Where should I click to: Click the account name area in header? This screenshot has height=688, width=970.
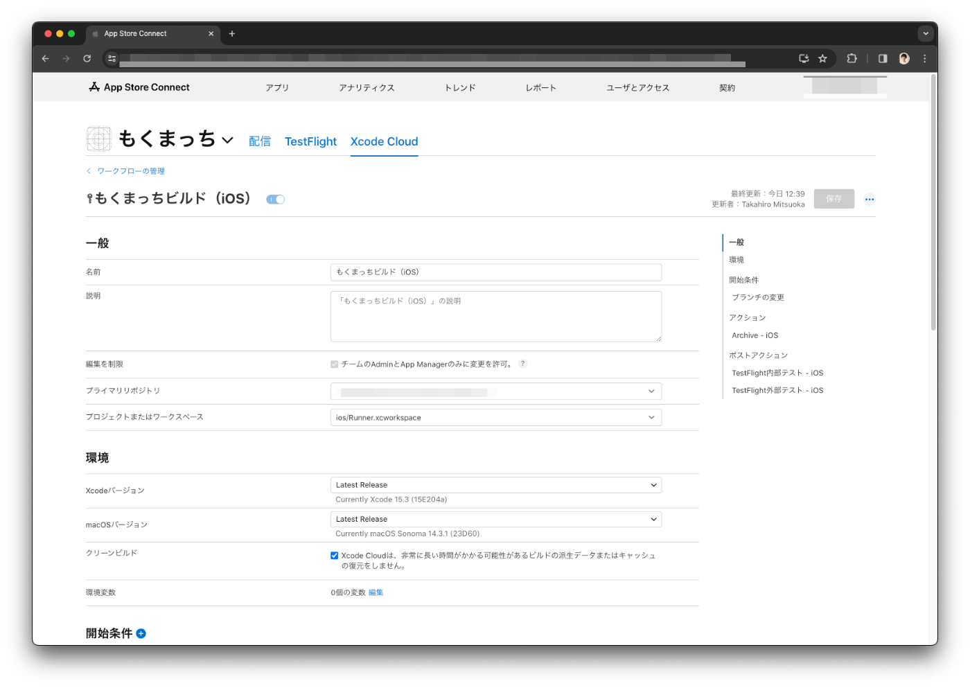click(x=845, y=86)
